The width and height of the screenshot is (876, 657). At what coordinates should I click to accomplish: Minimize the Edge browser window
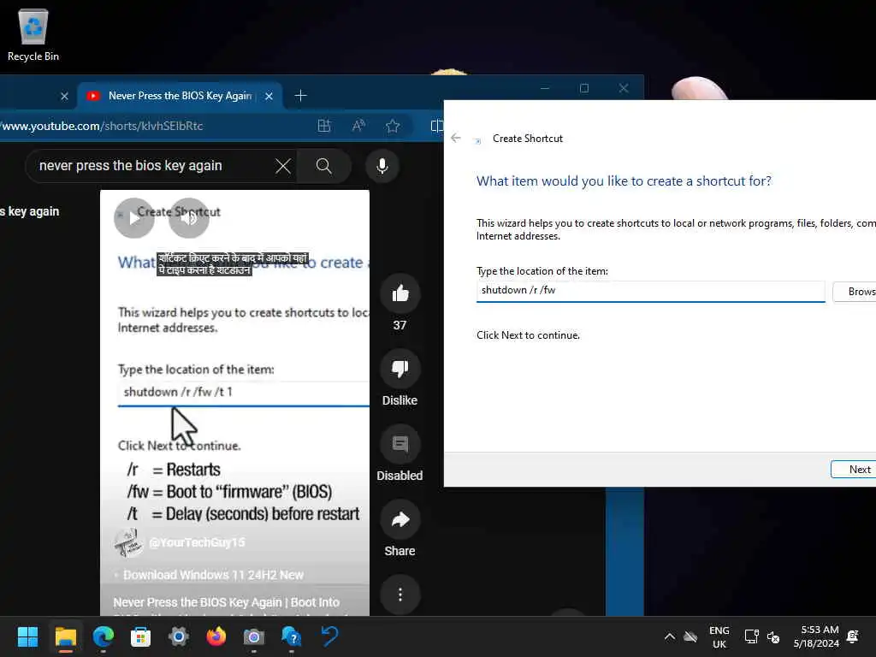(x=545, y=88)
